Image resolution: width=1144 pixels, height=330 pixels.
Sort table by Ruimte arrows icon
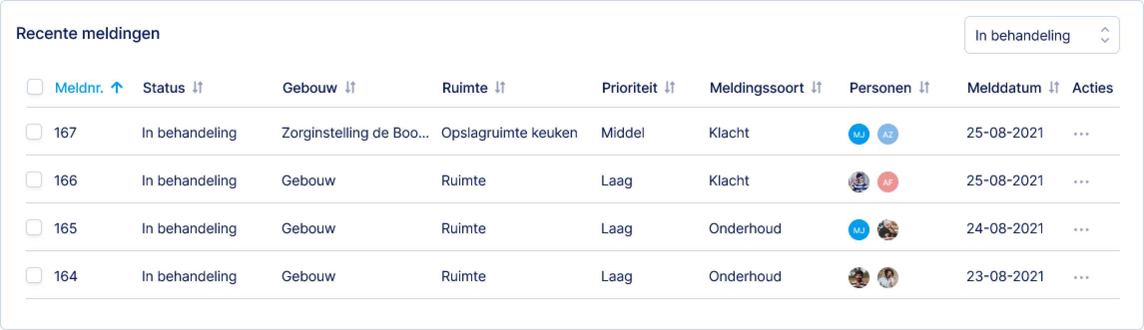pyautogui.click(x=500, y=88)
